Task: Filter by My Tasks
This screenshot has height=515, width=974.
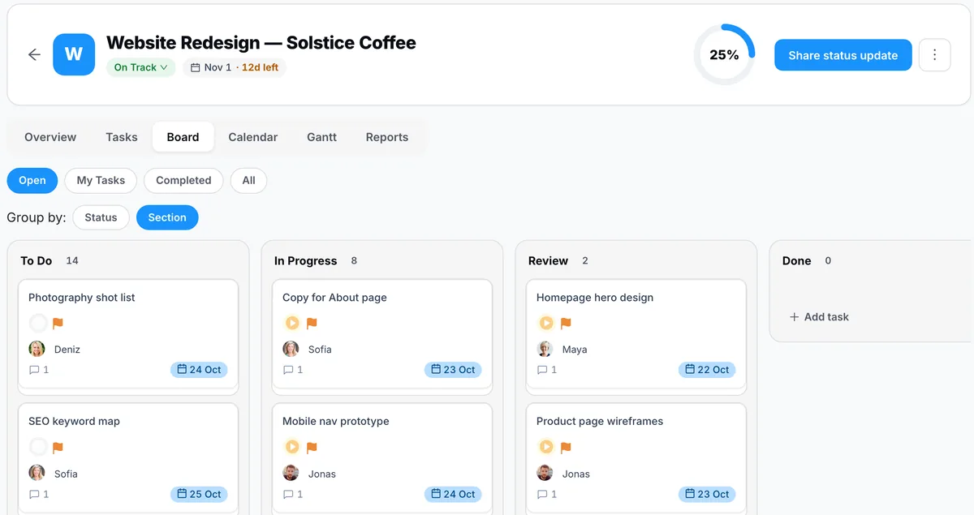Action: click(101, 180)
